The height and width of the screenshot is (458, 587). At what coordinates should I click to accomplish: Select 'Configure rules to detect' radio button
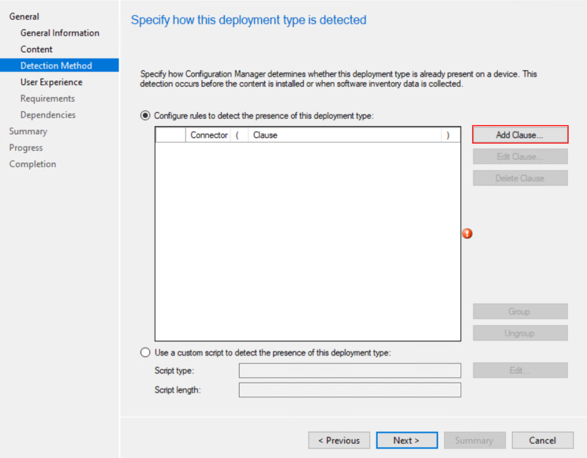coord(146,115)
